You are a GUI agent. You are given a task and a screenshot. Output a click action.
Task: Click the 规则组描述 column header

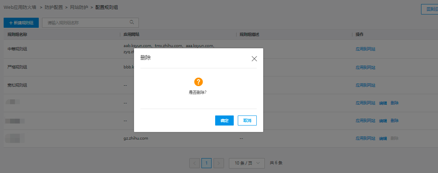coord(249,35)
